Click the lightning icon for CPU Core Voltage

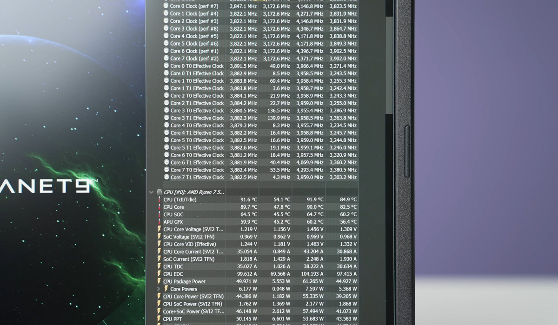(x=159, y=229)
